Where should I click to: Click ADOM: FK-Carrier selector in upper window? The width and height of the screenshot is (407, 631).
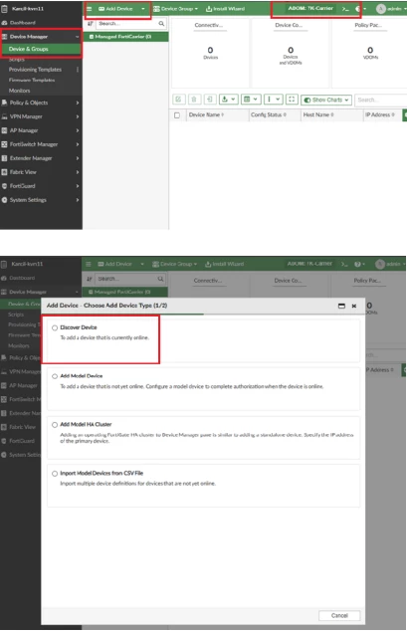tap(310, 8)
